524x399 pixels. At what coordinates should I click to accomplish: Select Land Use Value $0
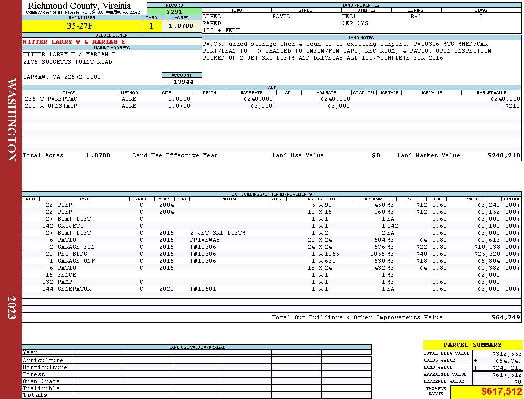click(x=376, y=155)
